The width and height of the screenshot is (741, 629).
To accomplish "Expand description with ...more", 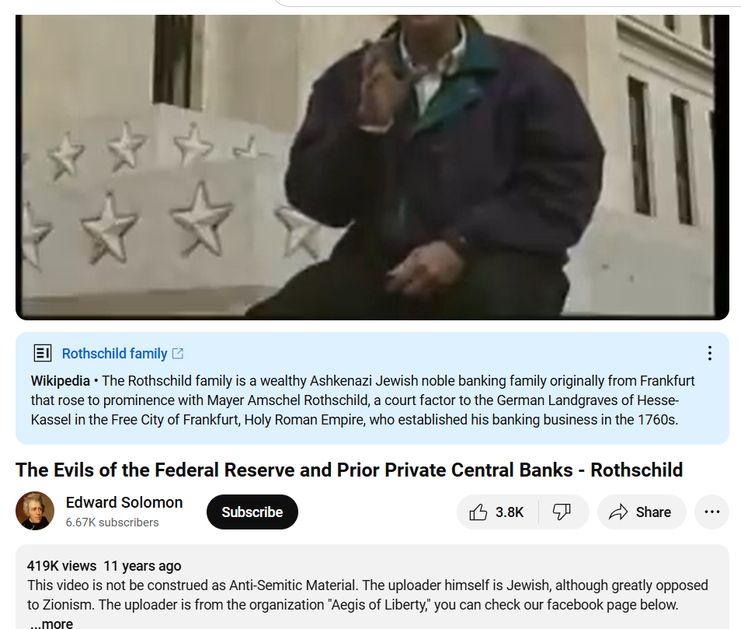I will (x=51, y=624).
